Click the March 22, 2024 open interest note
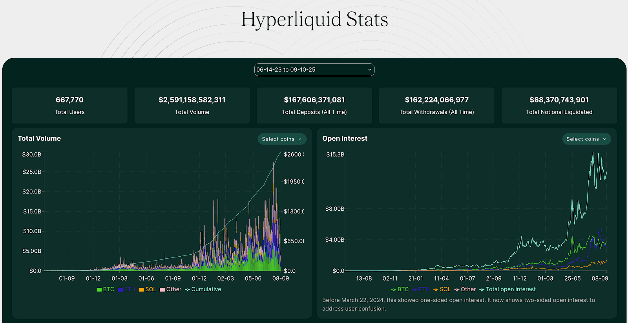This screenshot has height=323, width=628. coord(458,305)
